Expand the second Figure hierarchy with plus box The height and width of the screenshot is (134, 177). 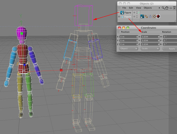tap(119, 17)
